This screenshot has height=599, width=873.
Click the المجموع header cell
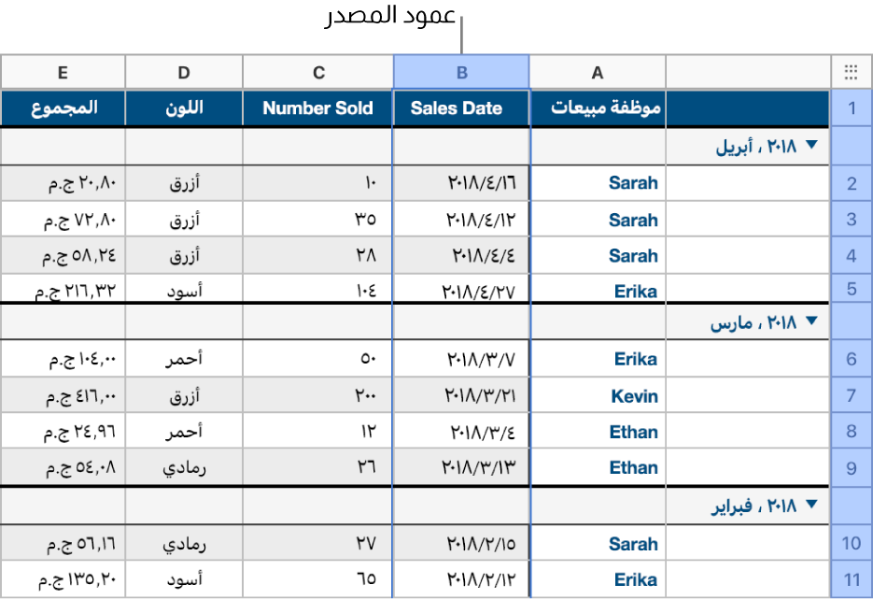63,108
